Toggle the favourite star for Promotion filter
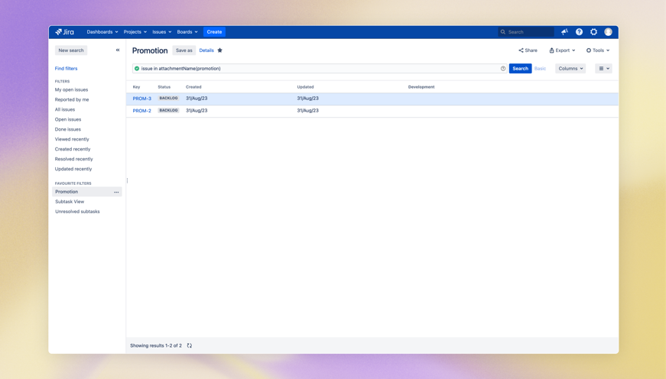The image size is (666, 379). [220, 50]
